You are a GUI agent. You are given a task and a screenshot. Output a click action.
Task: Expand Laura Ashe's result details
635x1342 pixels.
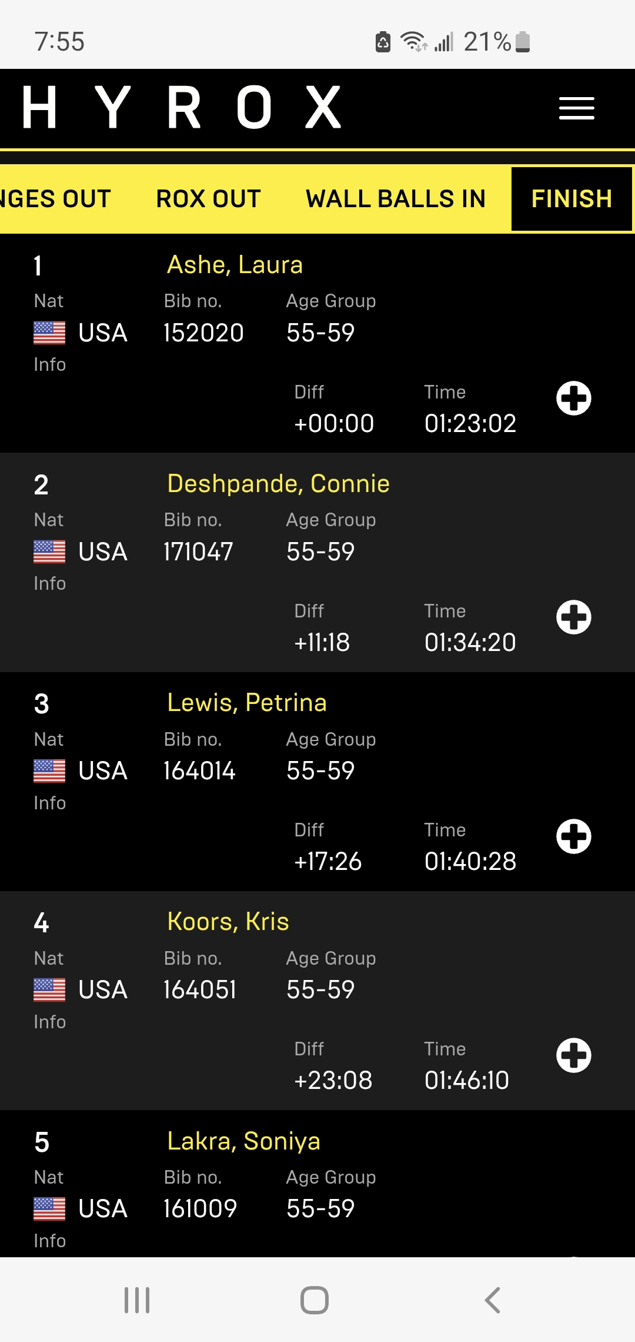pyautogui.click(x=573, y=398)
